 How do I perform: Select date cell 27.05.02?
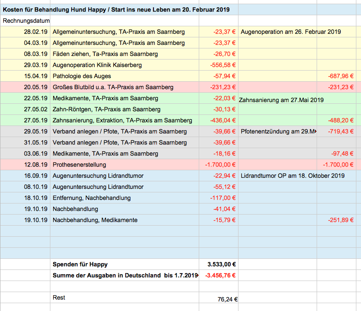pos(25,109)
